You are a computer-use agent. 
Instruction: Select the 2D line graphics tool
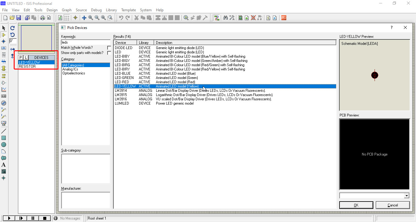click(4, 131)
